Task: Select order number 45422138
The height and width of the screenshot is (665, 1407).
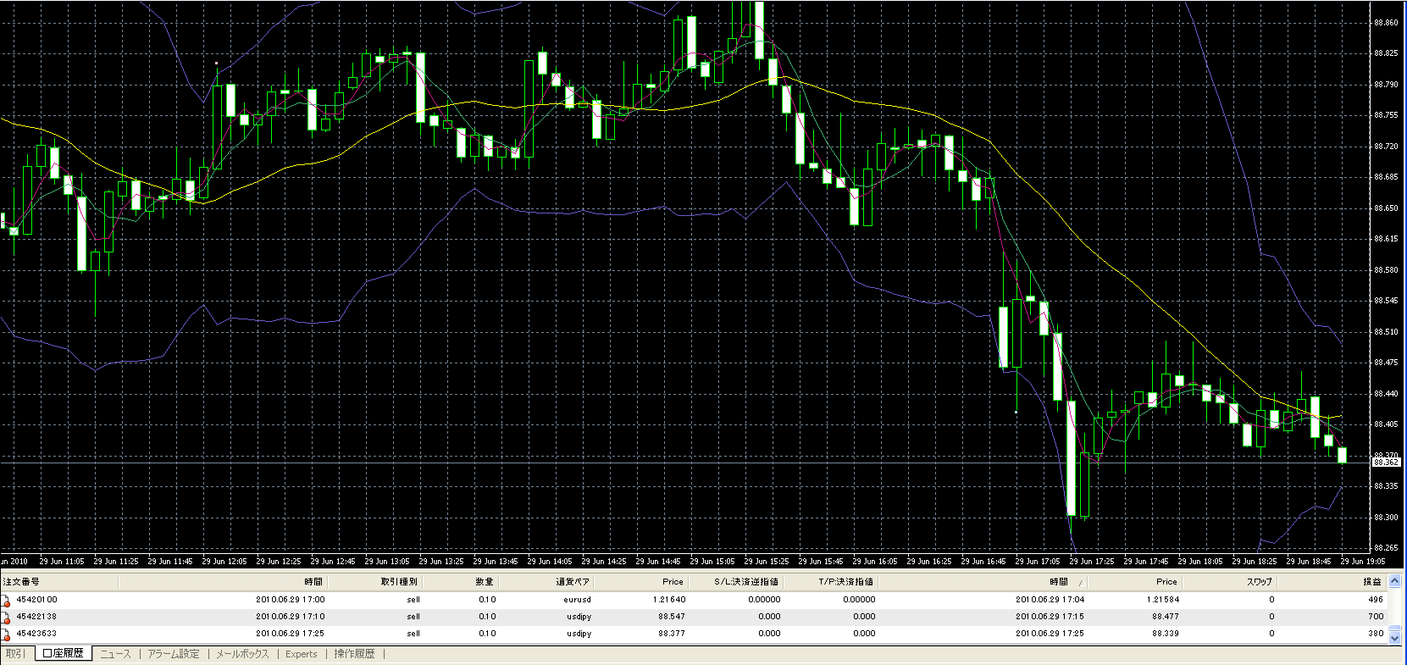Action: tap(36, 617)
